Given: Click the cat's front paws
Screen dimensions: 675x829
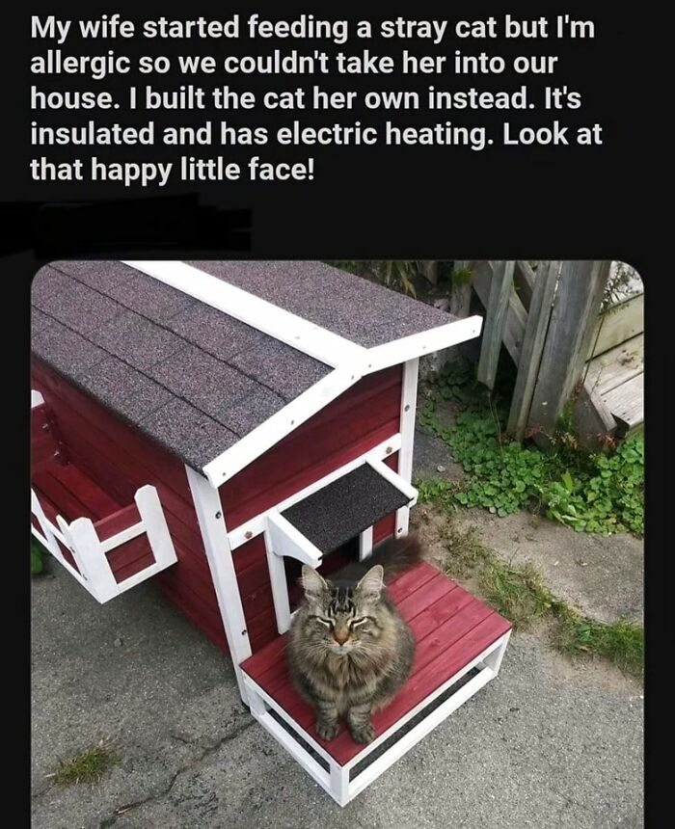Looking at the screenshot, I should coord(345,733).
